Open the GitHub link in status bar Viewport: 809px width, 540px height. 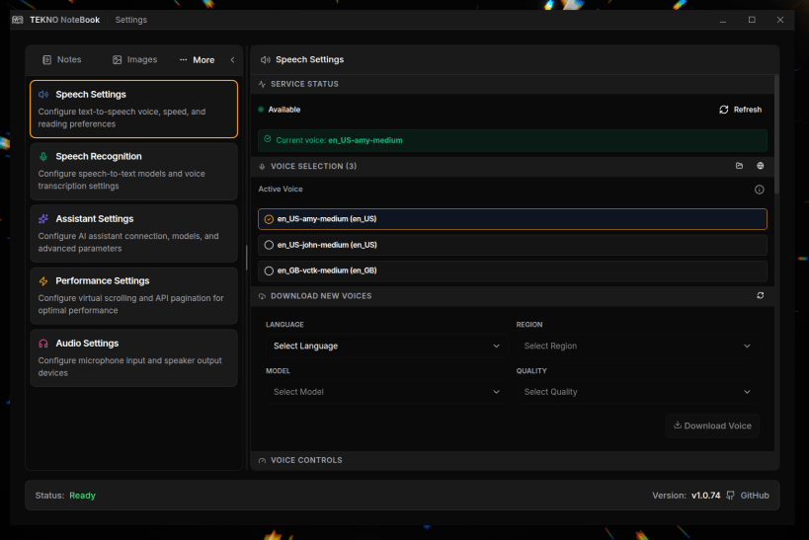755,496
